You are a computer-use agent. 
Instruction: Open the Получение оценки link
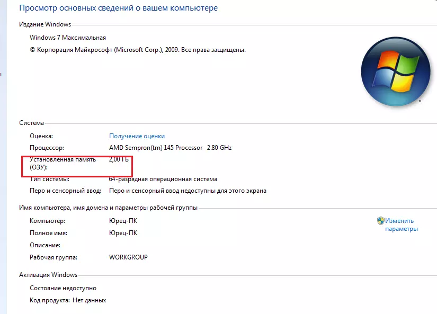(x=137, y=136)
